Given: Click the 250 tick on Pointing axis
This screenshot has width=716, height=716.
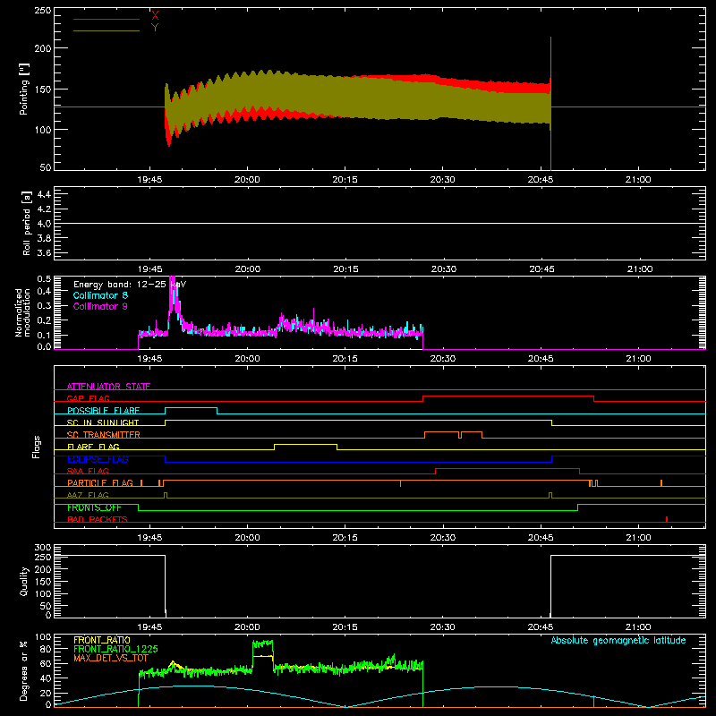Looking at the screenshot, I should 43,11.
